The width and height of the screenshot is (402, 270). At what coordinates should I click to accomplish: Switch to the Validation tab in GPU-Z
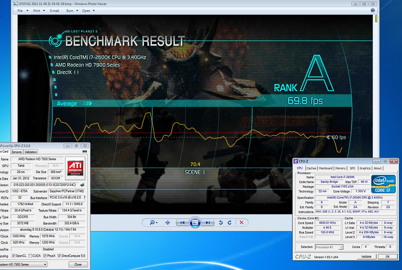[31, 152]
